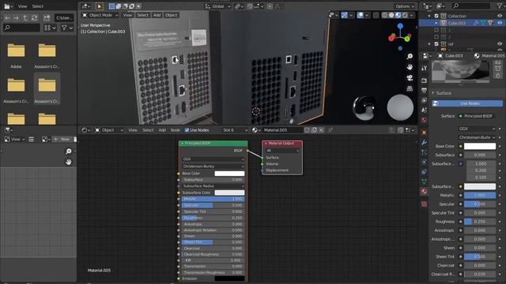Click the new material copy icon beside Material.005
Screen dimensions: 506x284
(314, 130)
